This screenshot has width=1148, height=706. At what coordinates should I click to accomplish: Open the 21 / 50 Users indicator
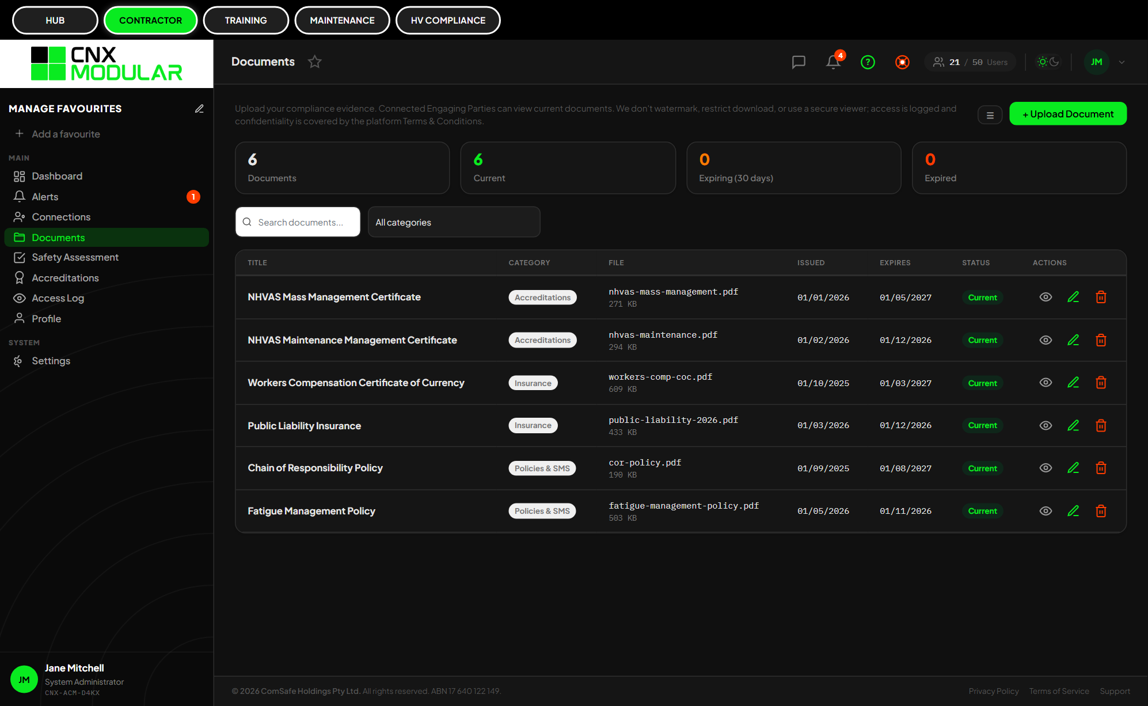[970, 62]
